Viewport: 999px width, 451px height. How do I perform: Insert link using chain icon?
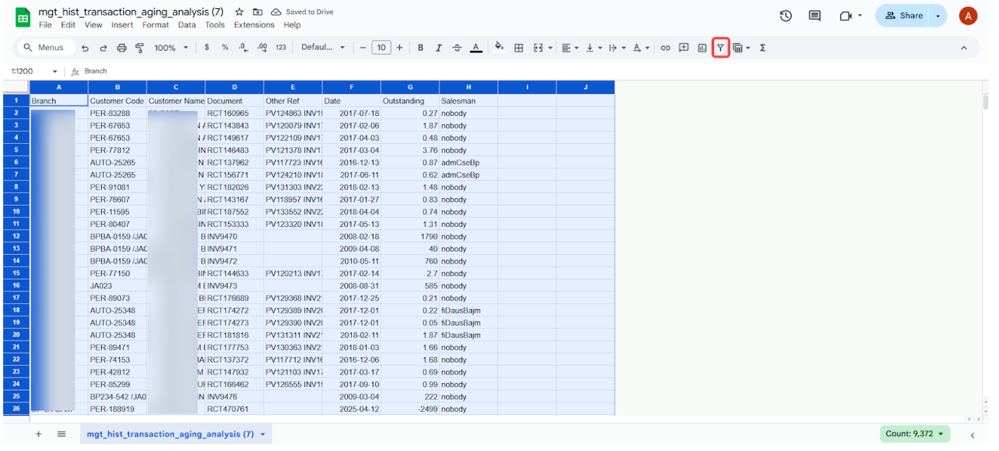pyautogui.click(x=665, y=48)
